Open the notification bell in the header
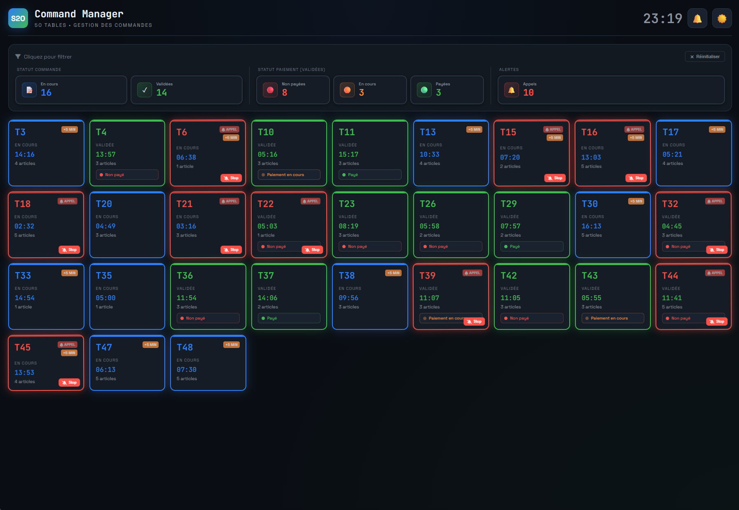This screenshot has width=739, height=510. click(697, 18)
